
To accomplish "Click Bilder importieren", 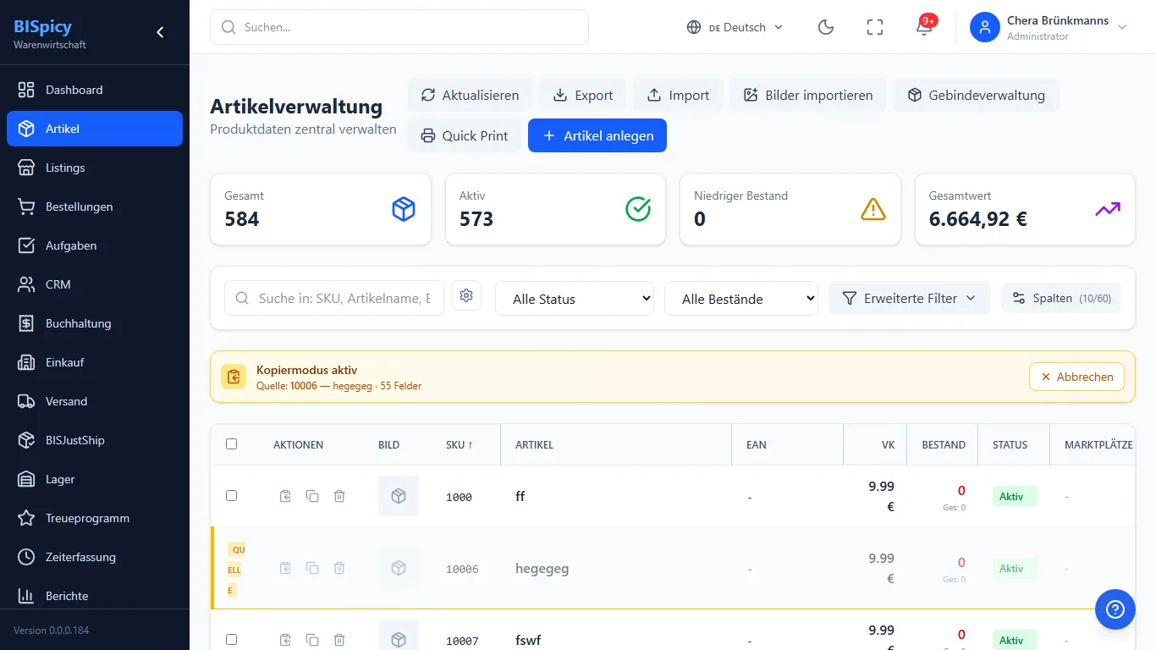I will coord(808,95).
